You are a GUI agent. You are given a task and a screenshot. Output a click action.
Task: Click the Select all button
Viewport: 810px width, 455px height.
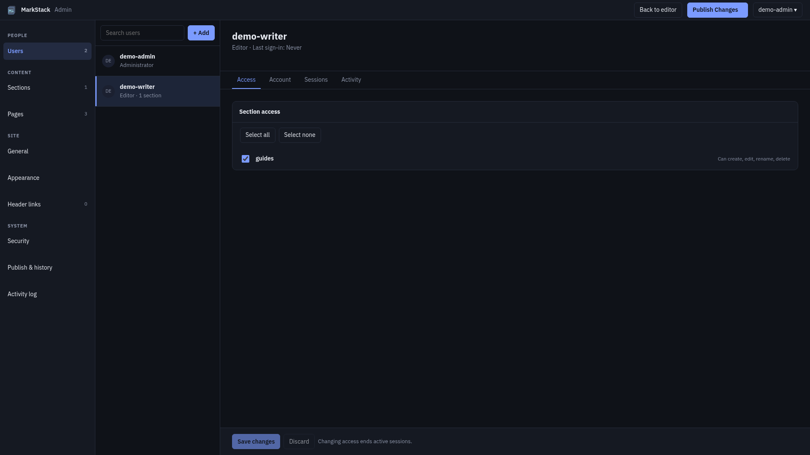pos(257,135)
